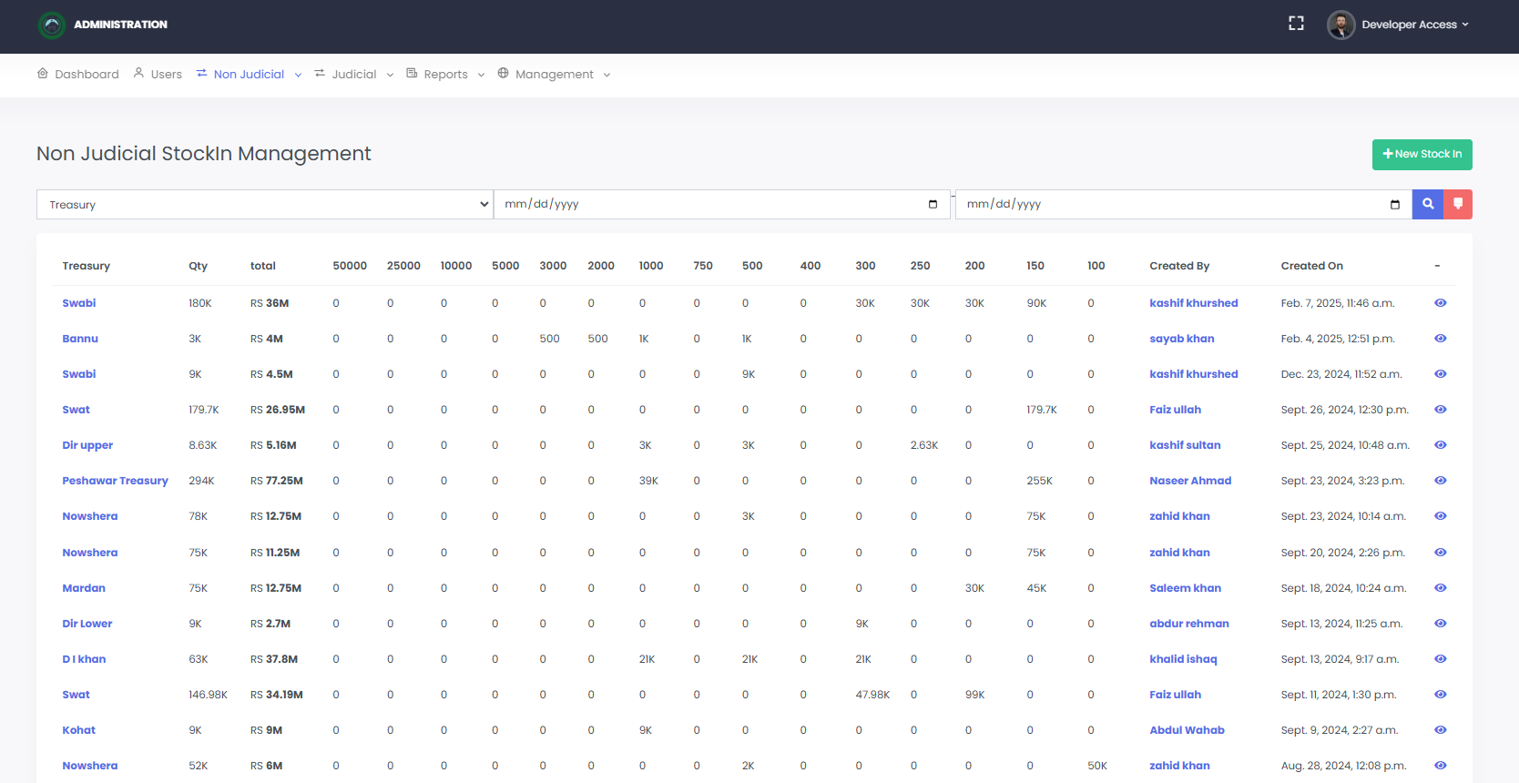View Swabi entry from Dec. 23, 2024
This screenshot has height=783, width=1519.
(x=1441, y=374)
